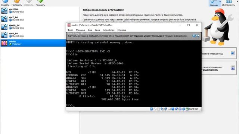
Task: Open the Ввод menu in msdos window
Action: coord(97,30)
